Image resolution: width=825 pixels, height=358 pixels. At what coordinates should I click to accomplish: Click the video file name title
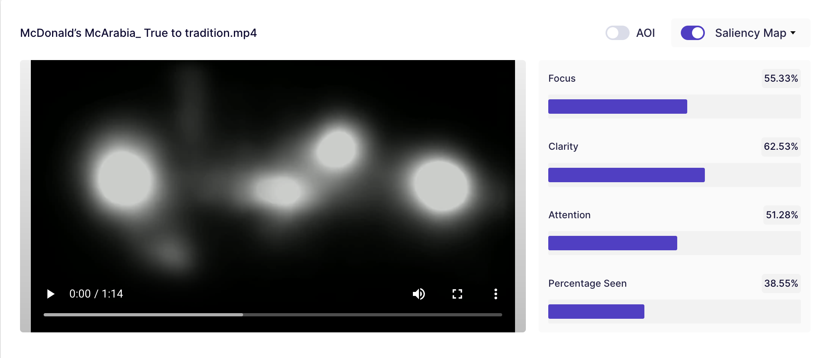(x=138, y=33)
